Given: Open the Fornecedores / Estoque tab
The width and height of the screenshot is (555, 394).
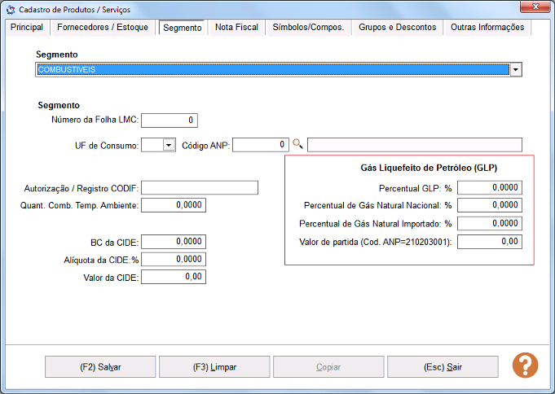Looking at the screenshot, I should tap(103, 28).
